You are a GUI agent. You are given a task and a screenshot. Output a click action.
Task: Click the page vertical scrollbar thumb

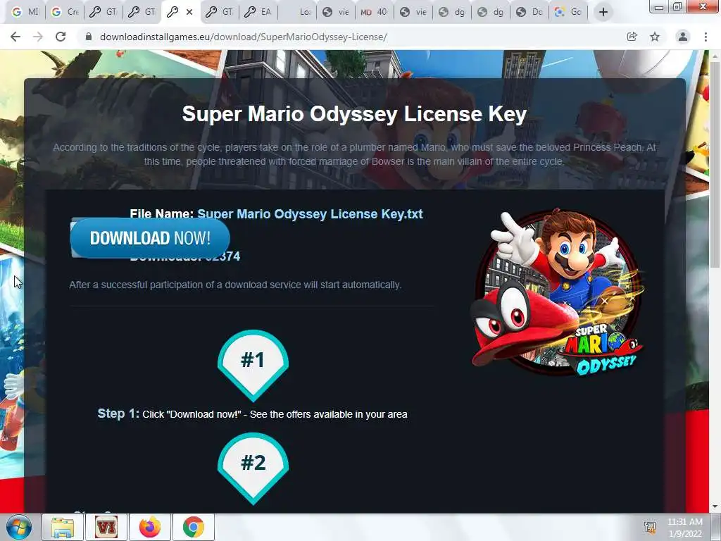pyautogui.click(x=715, y=163)
